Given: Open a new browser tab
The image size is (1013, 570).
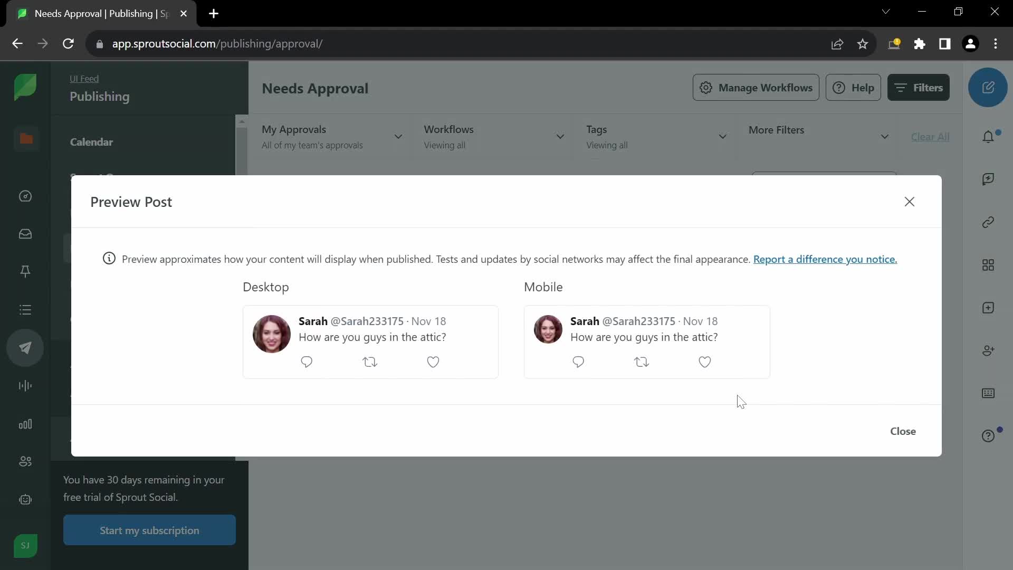Looking at the screenshot, I should tap(214, 14).
